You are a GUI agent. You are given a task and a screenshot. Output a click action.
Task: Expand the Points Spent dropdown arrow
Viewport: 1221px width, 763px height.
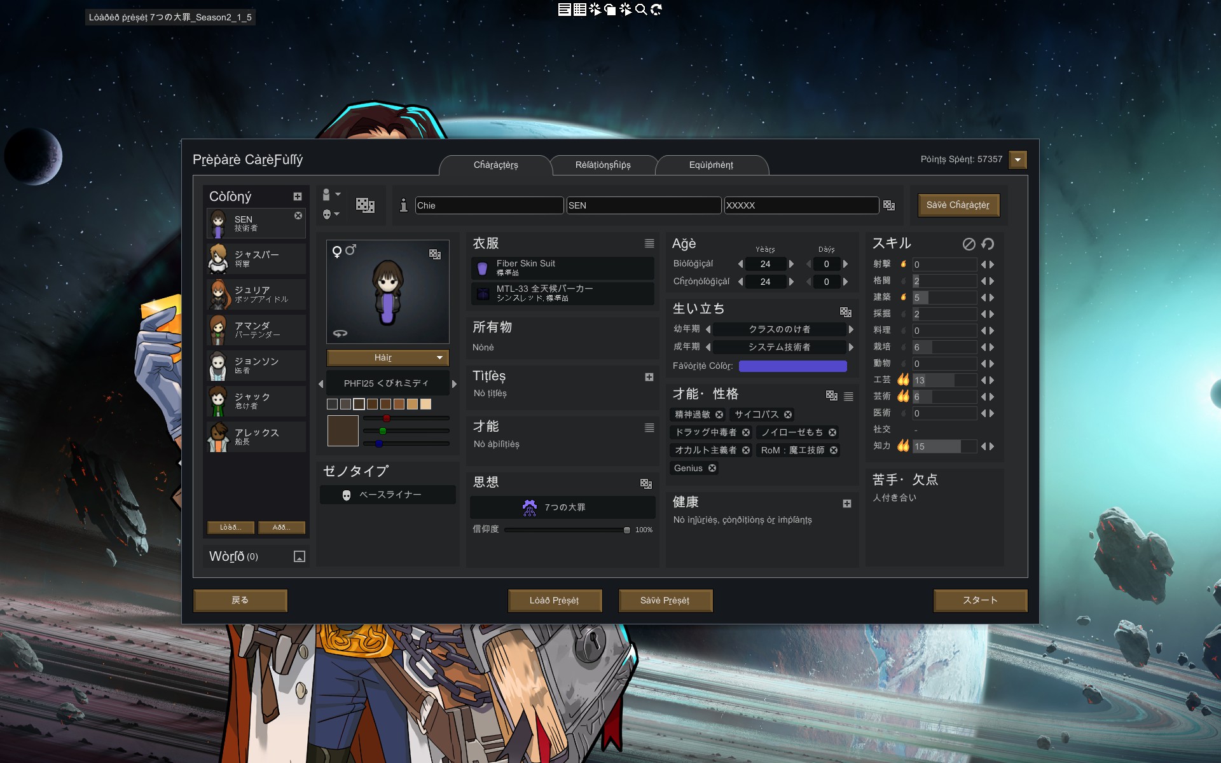[1018, 160]
